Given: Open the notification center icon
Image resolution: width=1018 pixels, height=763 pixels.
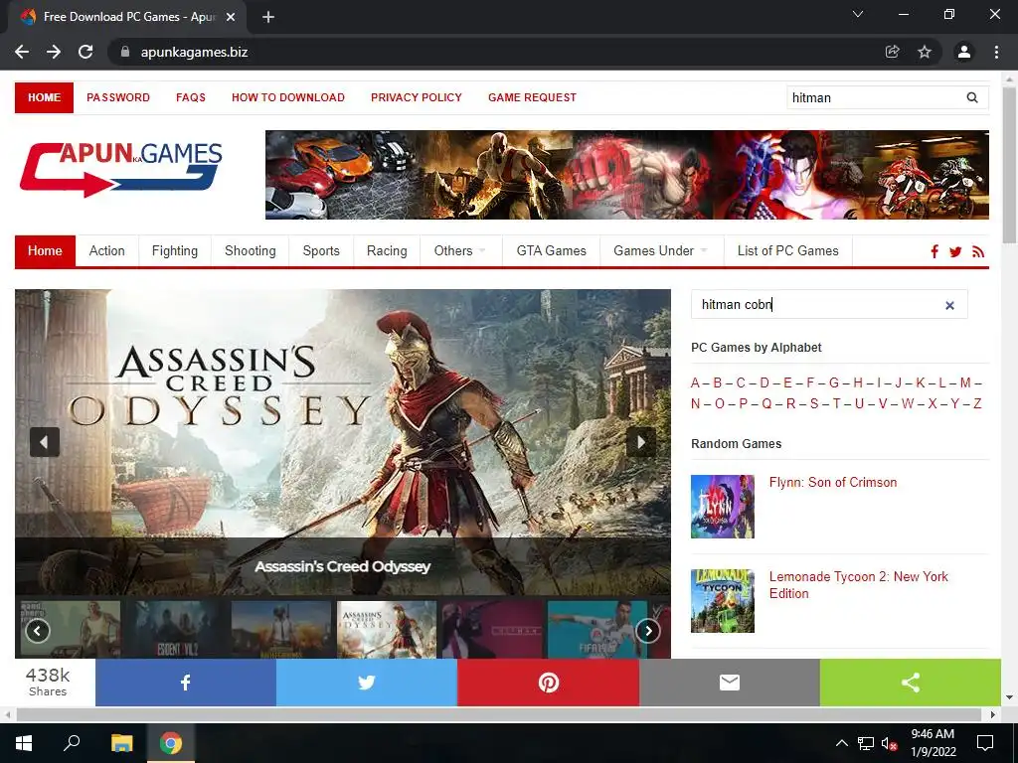Looking at the screenshot, I should [985, 743].
